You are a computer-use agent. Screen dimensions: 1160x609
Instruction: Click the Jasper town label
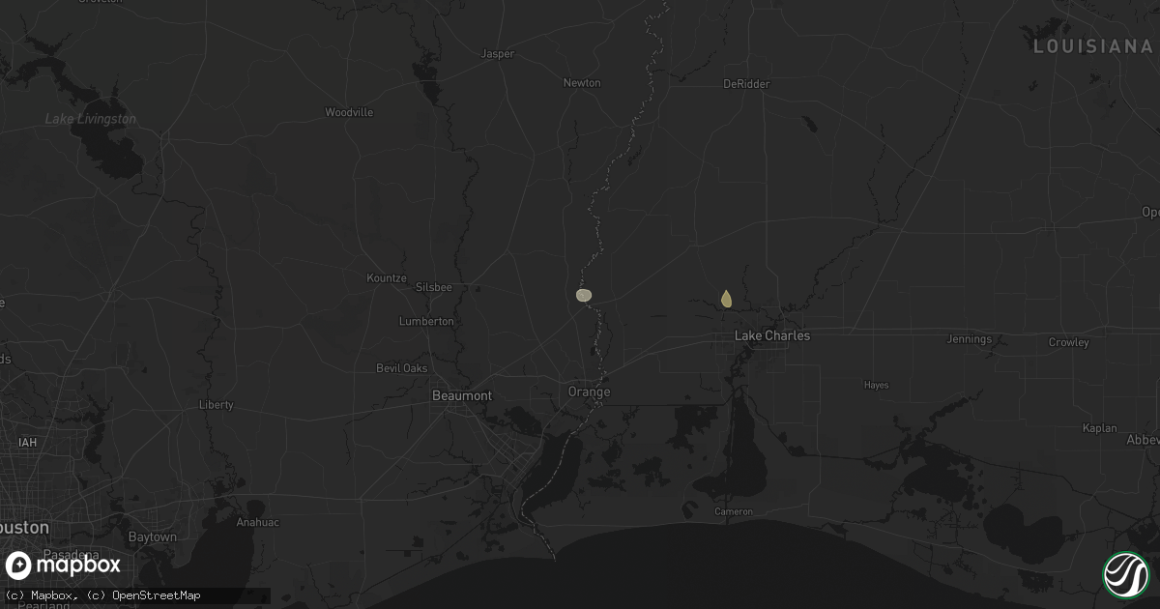coord(498,54)
